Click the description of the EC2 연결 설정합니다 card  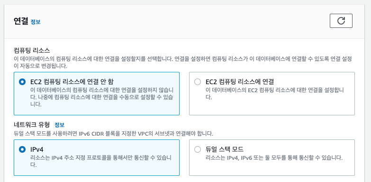[x=275, y=94]
